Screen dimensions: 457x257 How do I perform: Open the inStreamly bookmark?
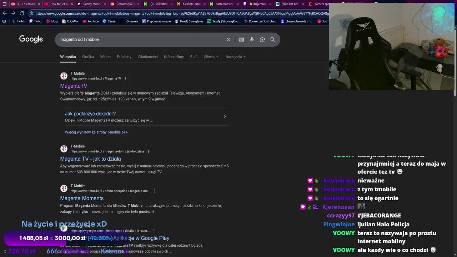[x=129, y=21]
